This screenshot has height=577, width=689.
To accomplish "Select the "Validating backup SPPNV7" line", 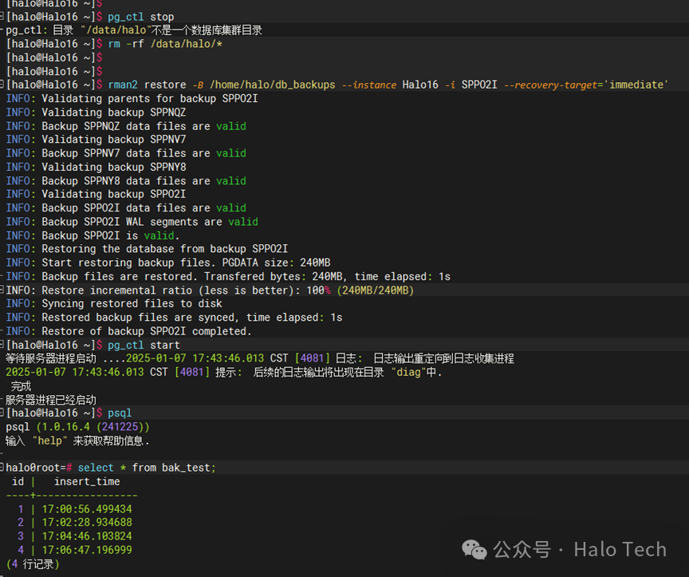I will click(96, 140).
